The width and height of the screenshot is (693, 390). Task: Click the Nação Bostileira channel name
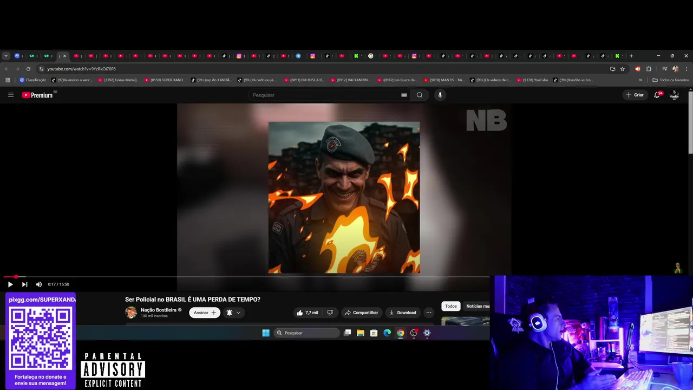tap(159, 310)
